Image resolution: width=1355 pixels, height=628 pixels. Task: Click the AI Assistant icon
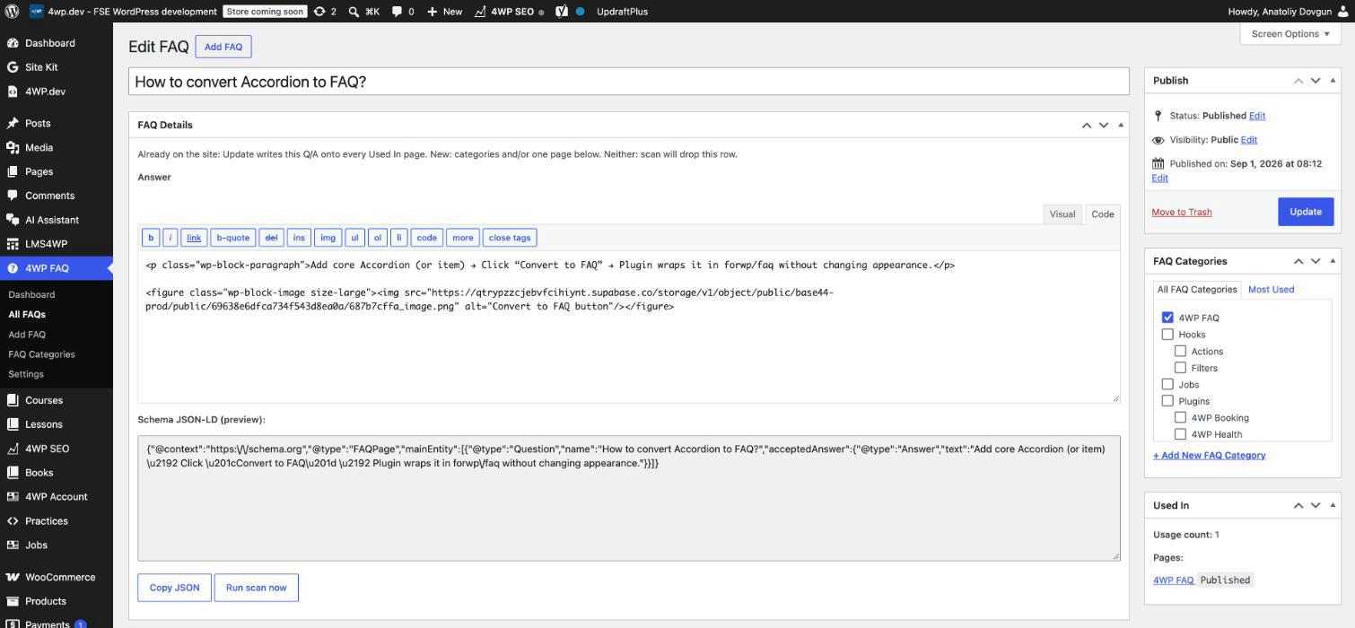[x=13, y=220]
